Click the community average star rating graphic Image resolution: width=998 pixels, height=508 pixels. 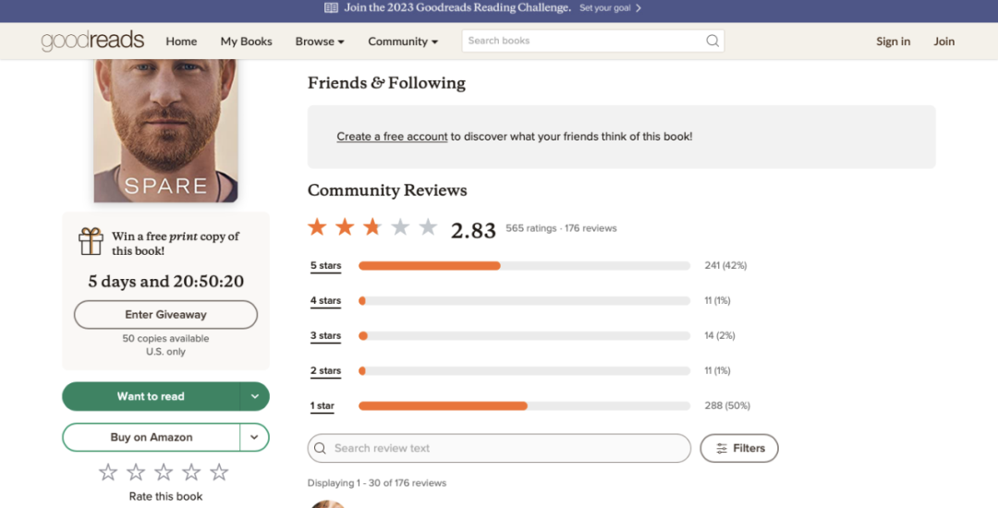coord(372,227)
